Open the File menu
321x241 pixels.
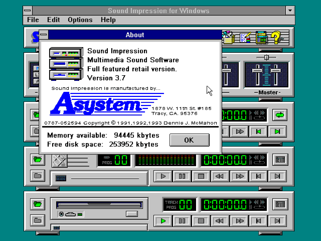[33, 20]
